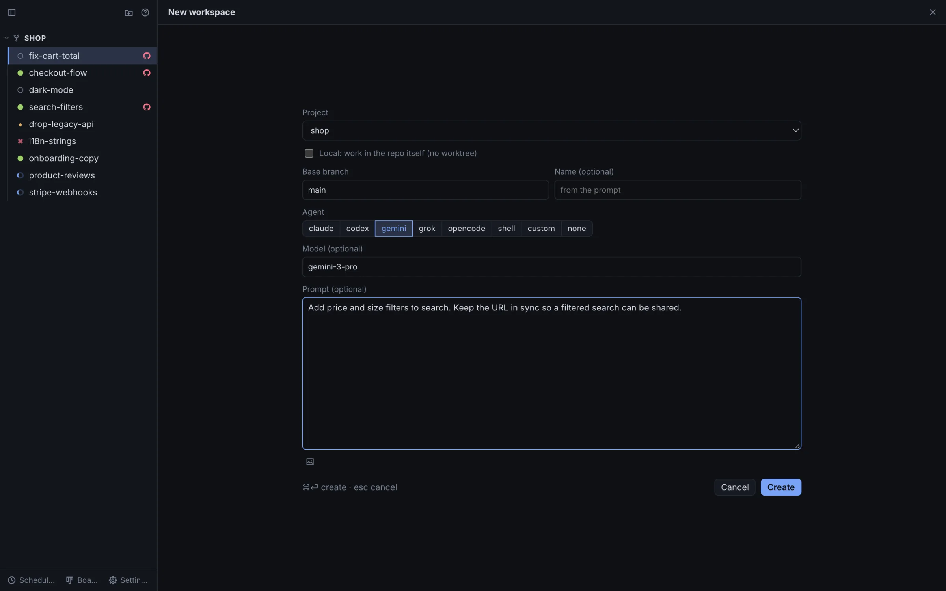Screen dimensions: 946x591
Task: Click the SHOP branch icon
Action: pos(16,38)
